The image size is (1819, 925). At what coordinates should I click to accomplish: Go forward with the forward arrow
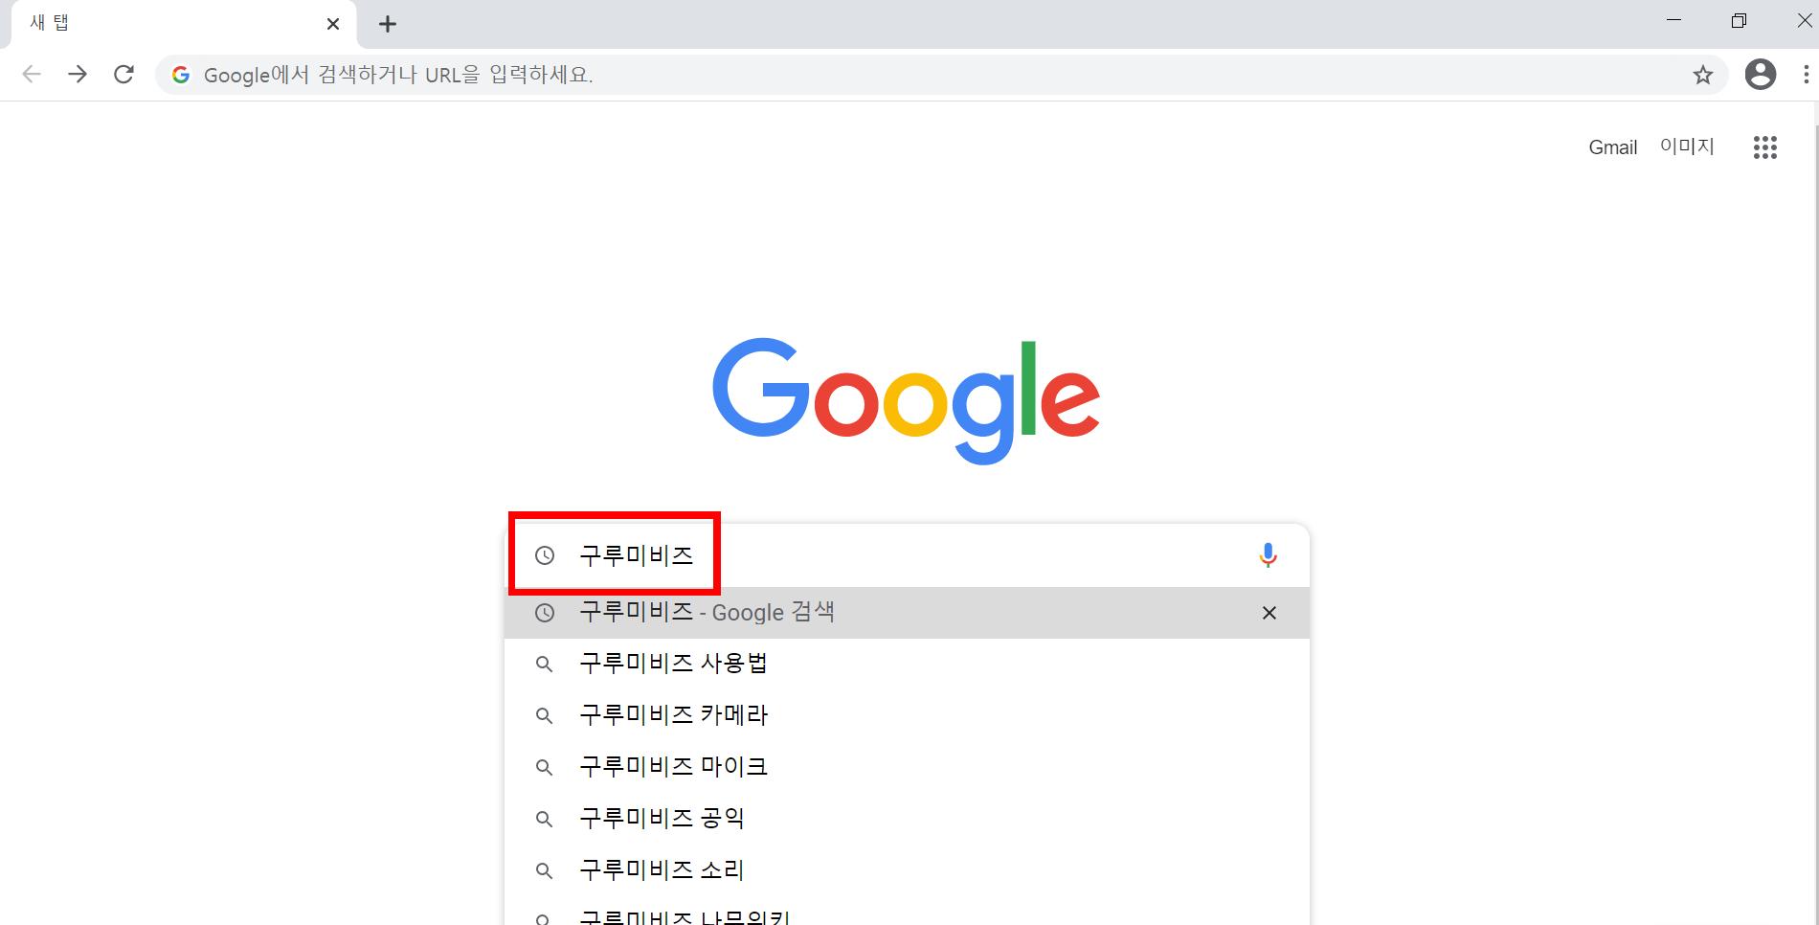[78, 75]
